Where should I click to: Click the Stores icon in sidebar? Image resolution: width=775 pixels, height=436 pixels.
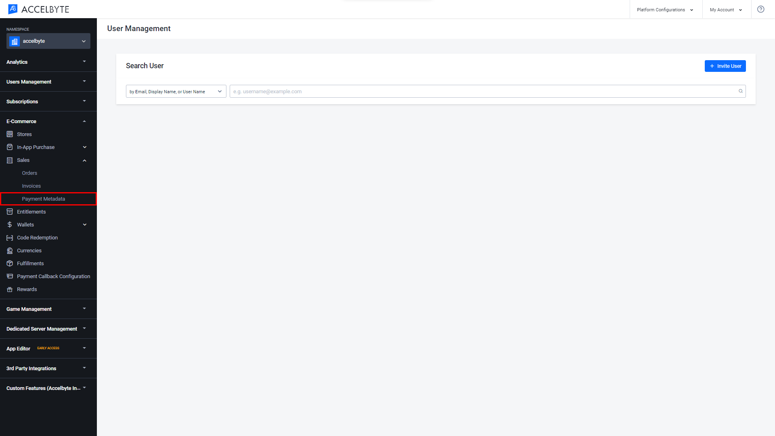[x=10, y=134]
